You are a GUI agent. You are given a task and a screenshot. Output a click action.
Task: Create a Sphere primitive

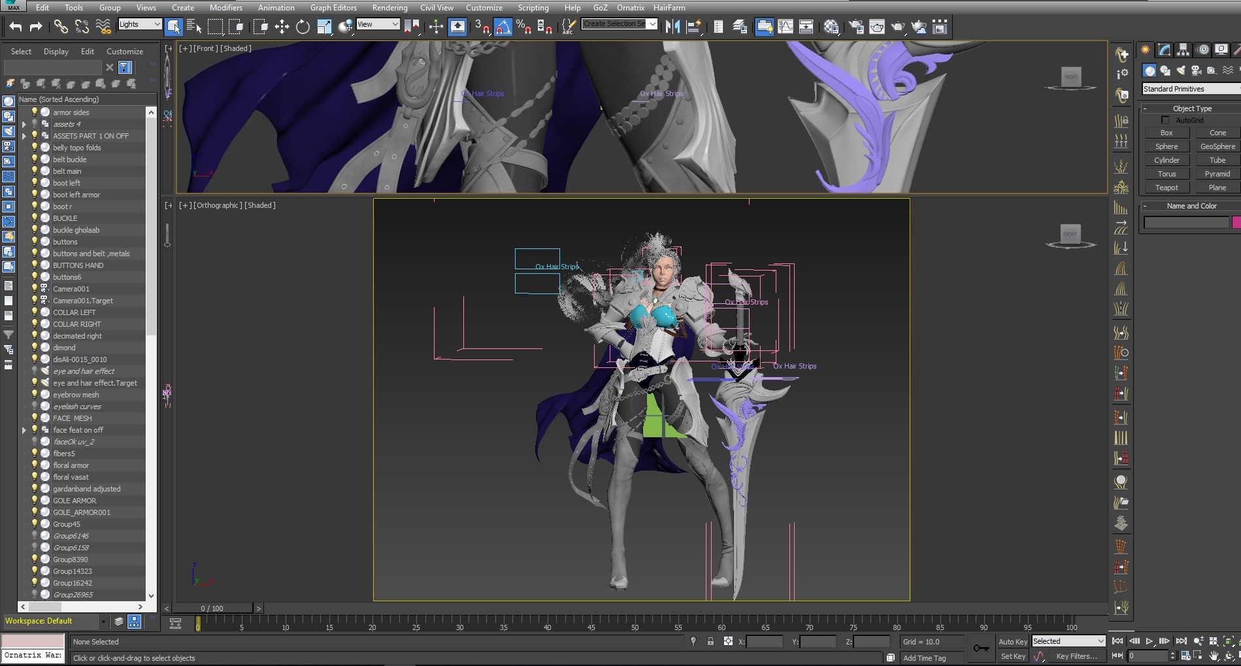click(x=1167, y=146)
